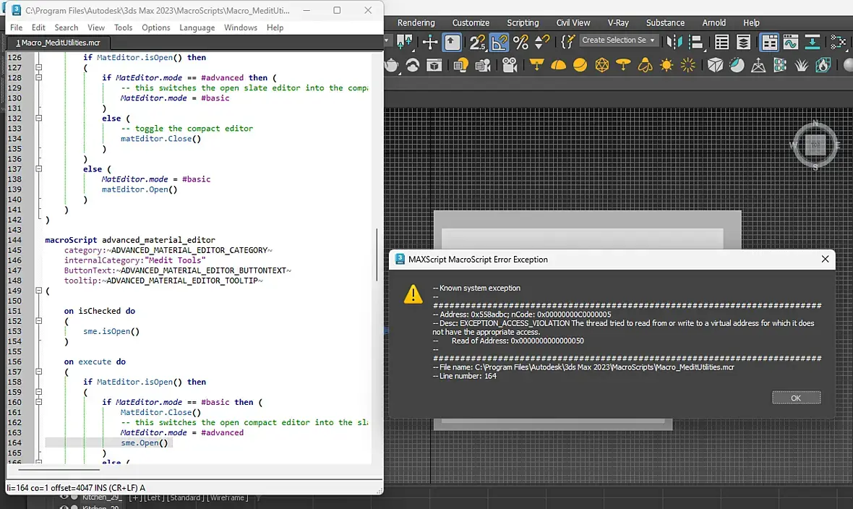
Task: Click the yellow sphere light icon
Action: click(x=580, y=66)
